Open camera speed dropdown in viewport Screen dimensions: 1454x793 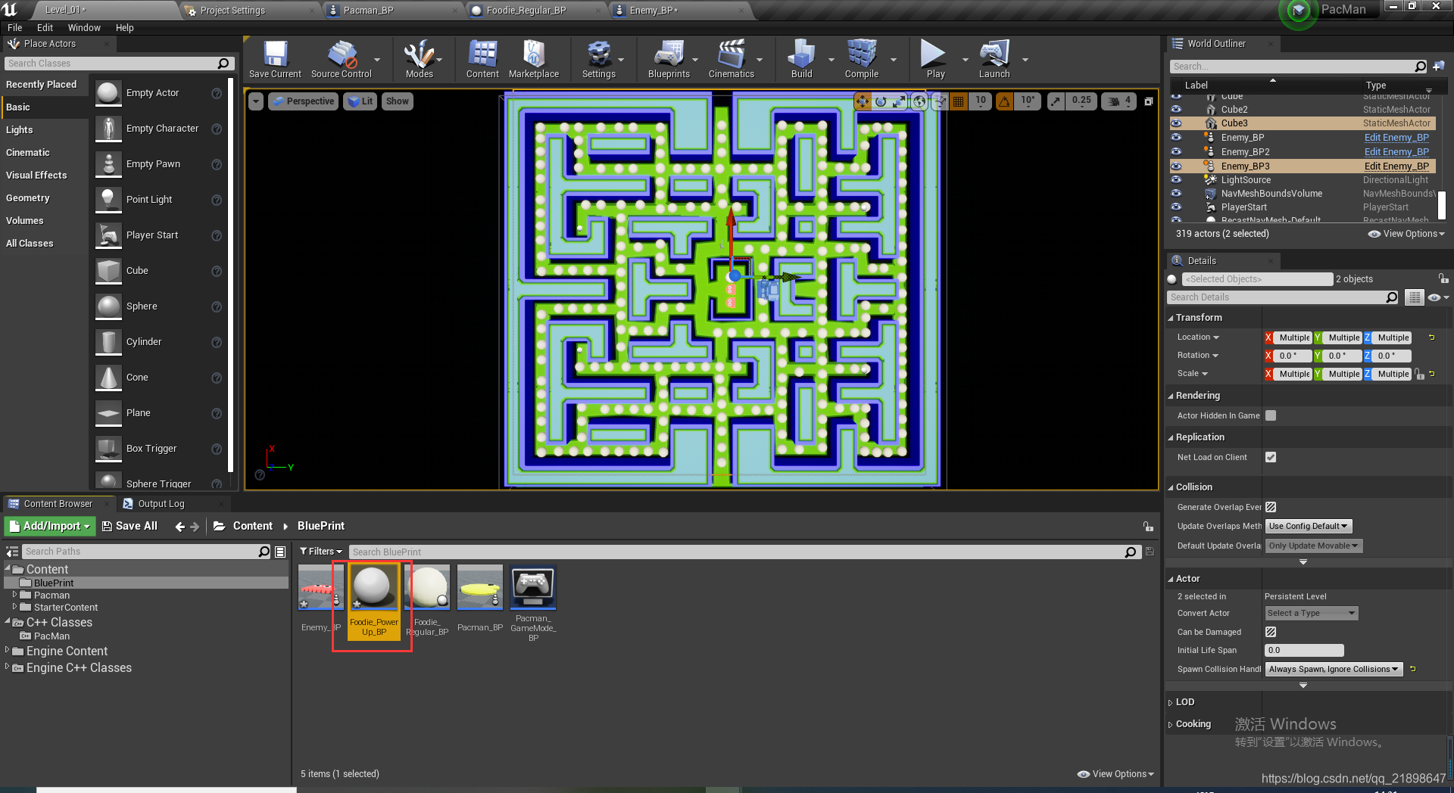tap(1119, 101)
